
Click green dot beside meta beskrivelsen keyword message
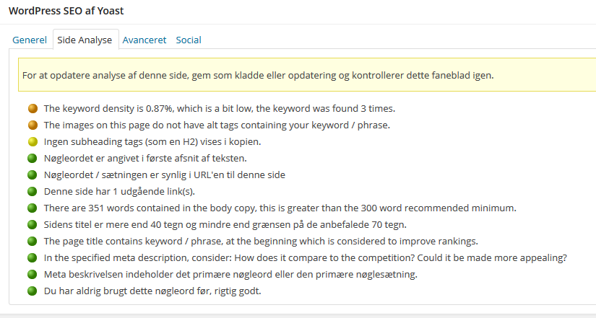(x=33, y=274)
